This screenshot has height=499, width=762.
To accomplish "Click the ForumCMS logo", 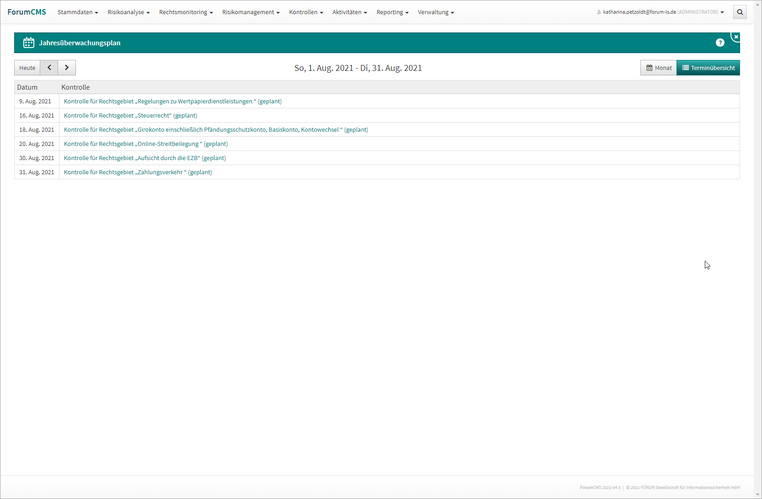I will click(x=27, y=12).
